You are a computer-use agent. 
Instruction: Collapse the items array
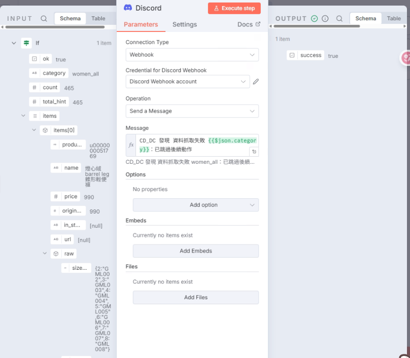pos(23,116)
